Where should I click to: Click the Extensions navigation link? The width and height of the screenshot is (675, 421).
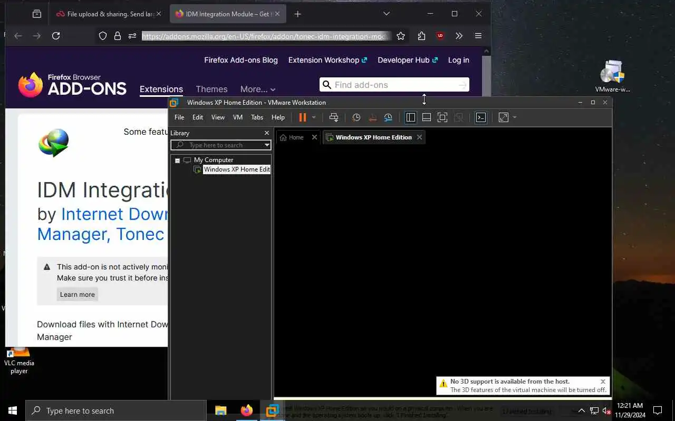coord(161,89)
